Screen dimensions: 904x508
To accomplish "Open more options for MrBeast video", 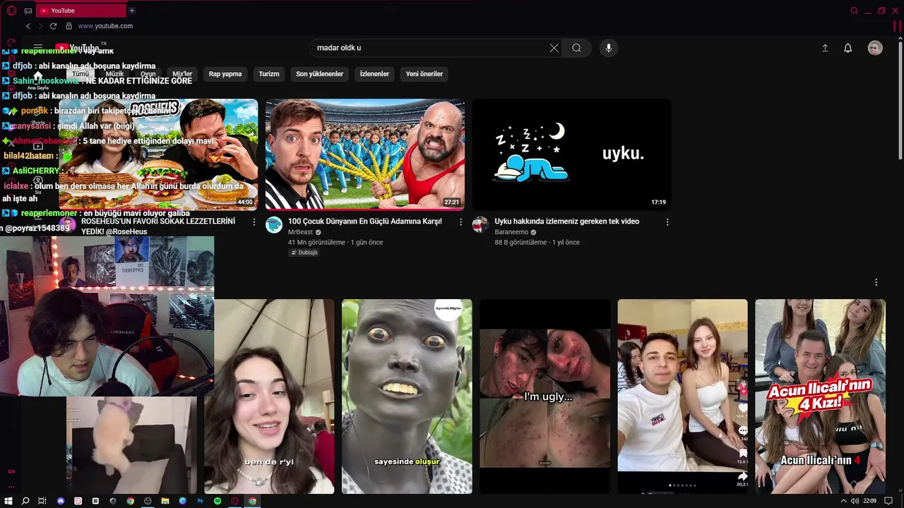I will (461, 222).
